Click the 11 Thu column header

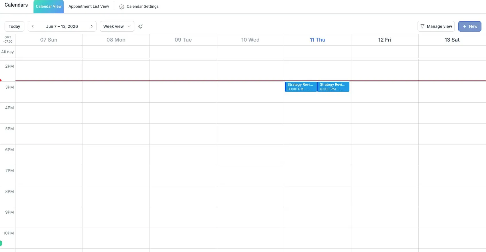pos(318,40)
